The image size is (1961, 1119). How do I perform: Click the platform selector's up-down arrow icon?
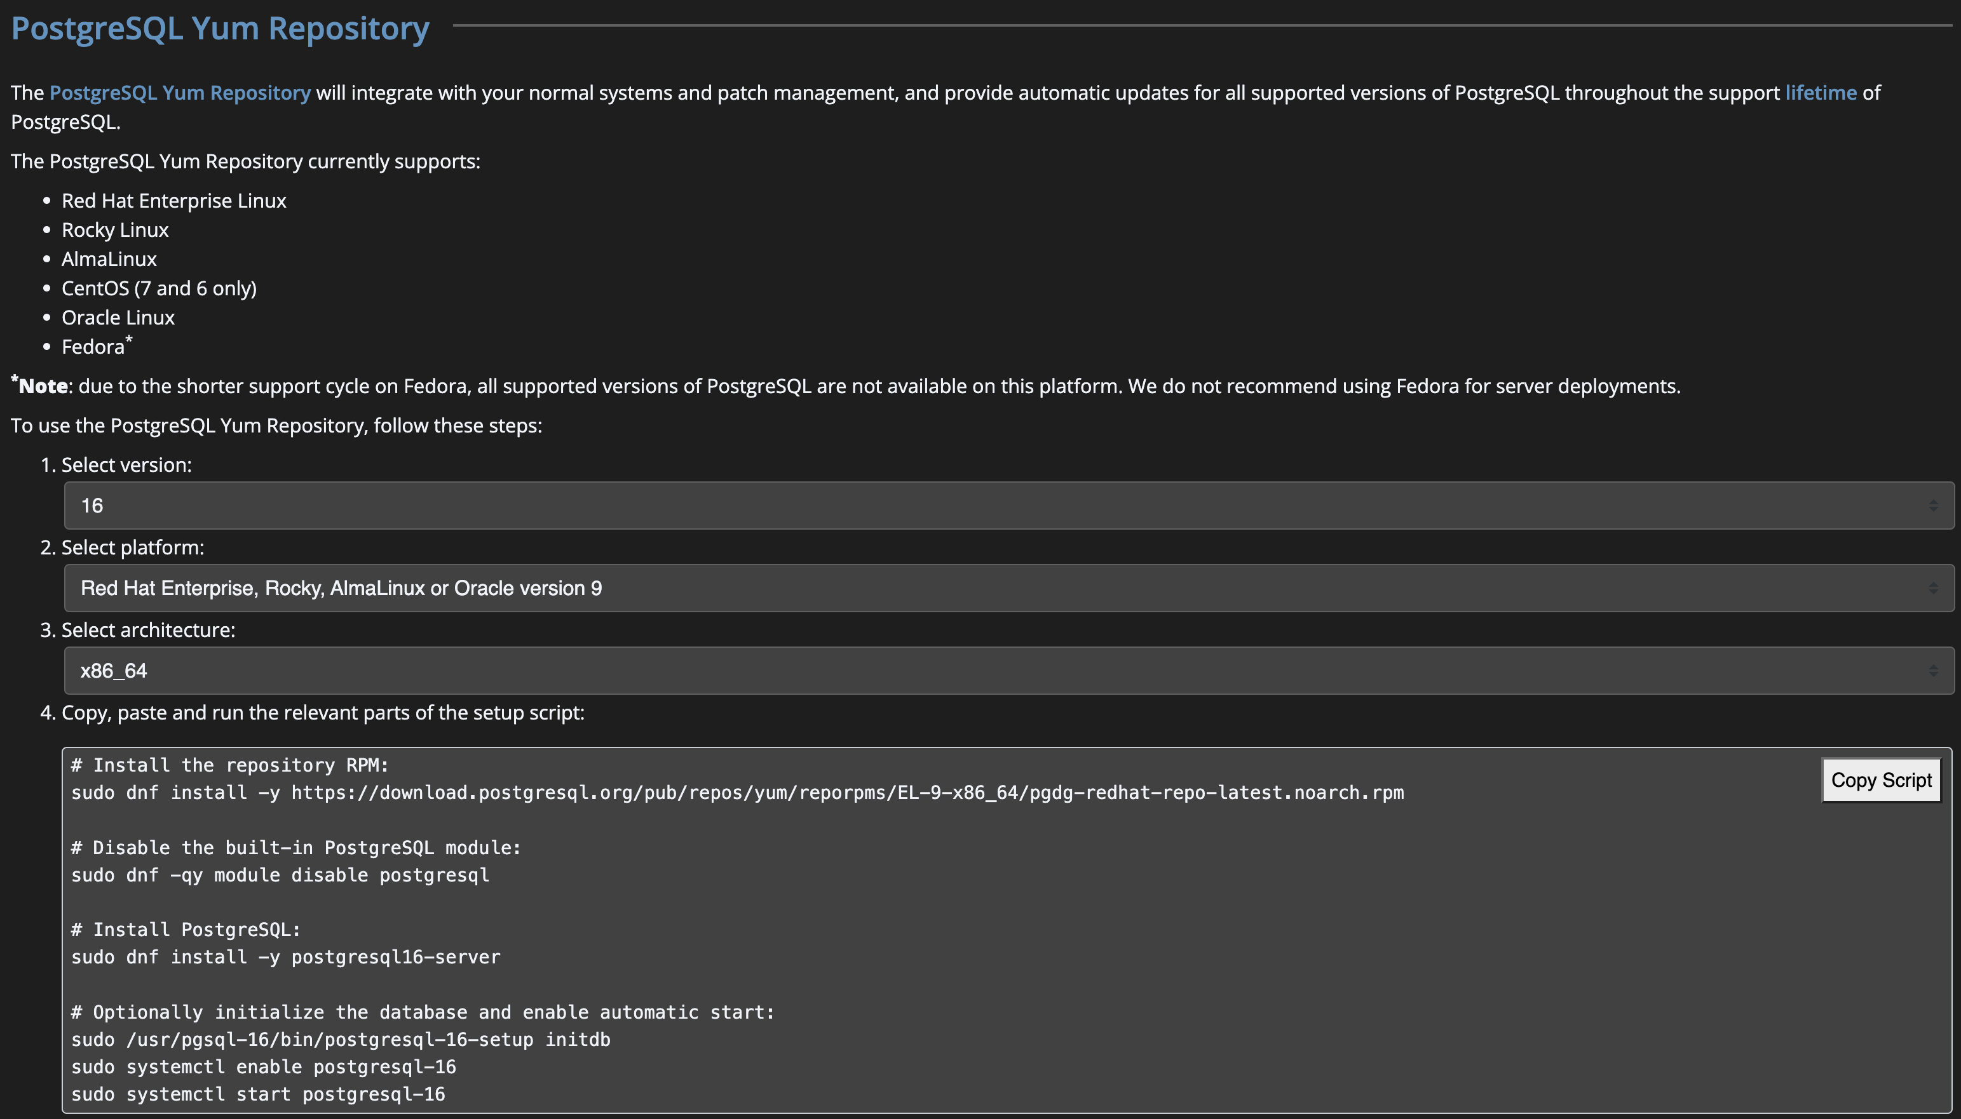pyautogui.click(x=1932, y=588)
